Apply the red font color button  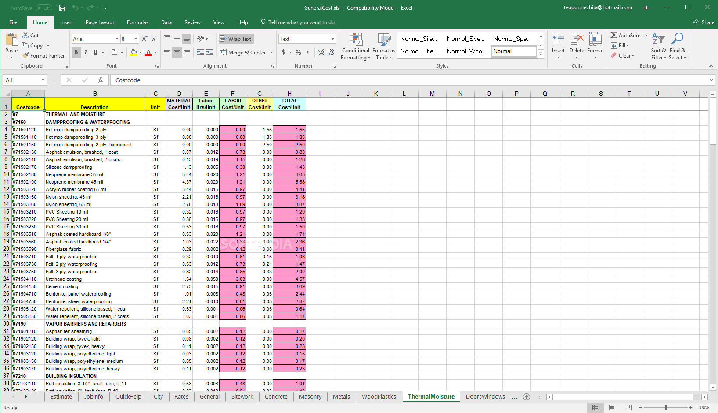[x=148, y=52]
